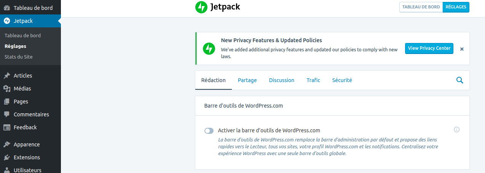This screenshot has height=173, width=485.
Task: Click the Extensions plug icon
Action: 7,157
